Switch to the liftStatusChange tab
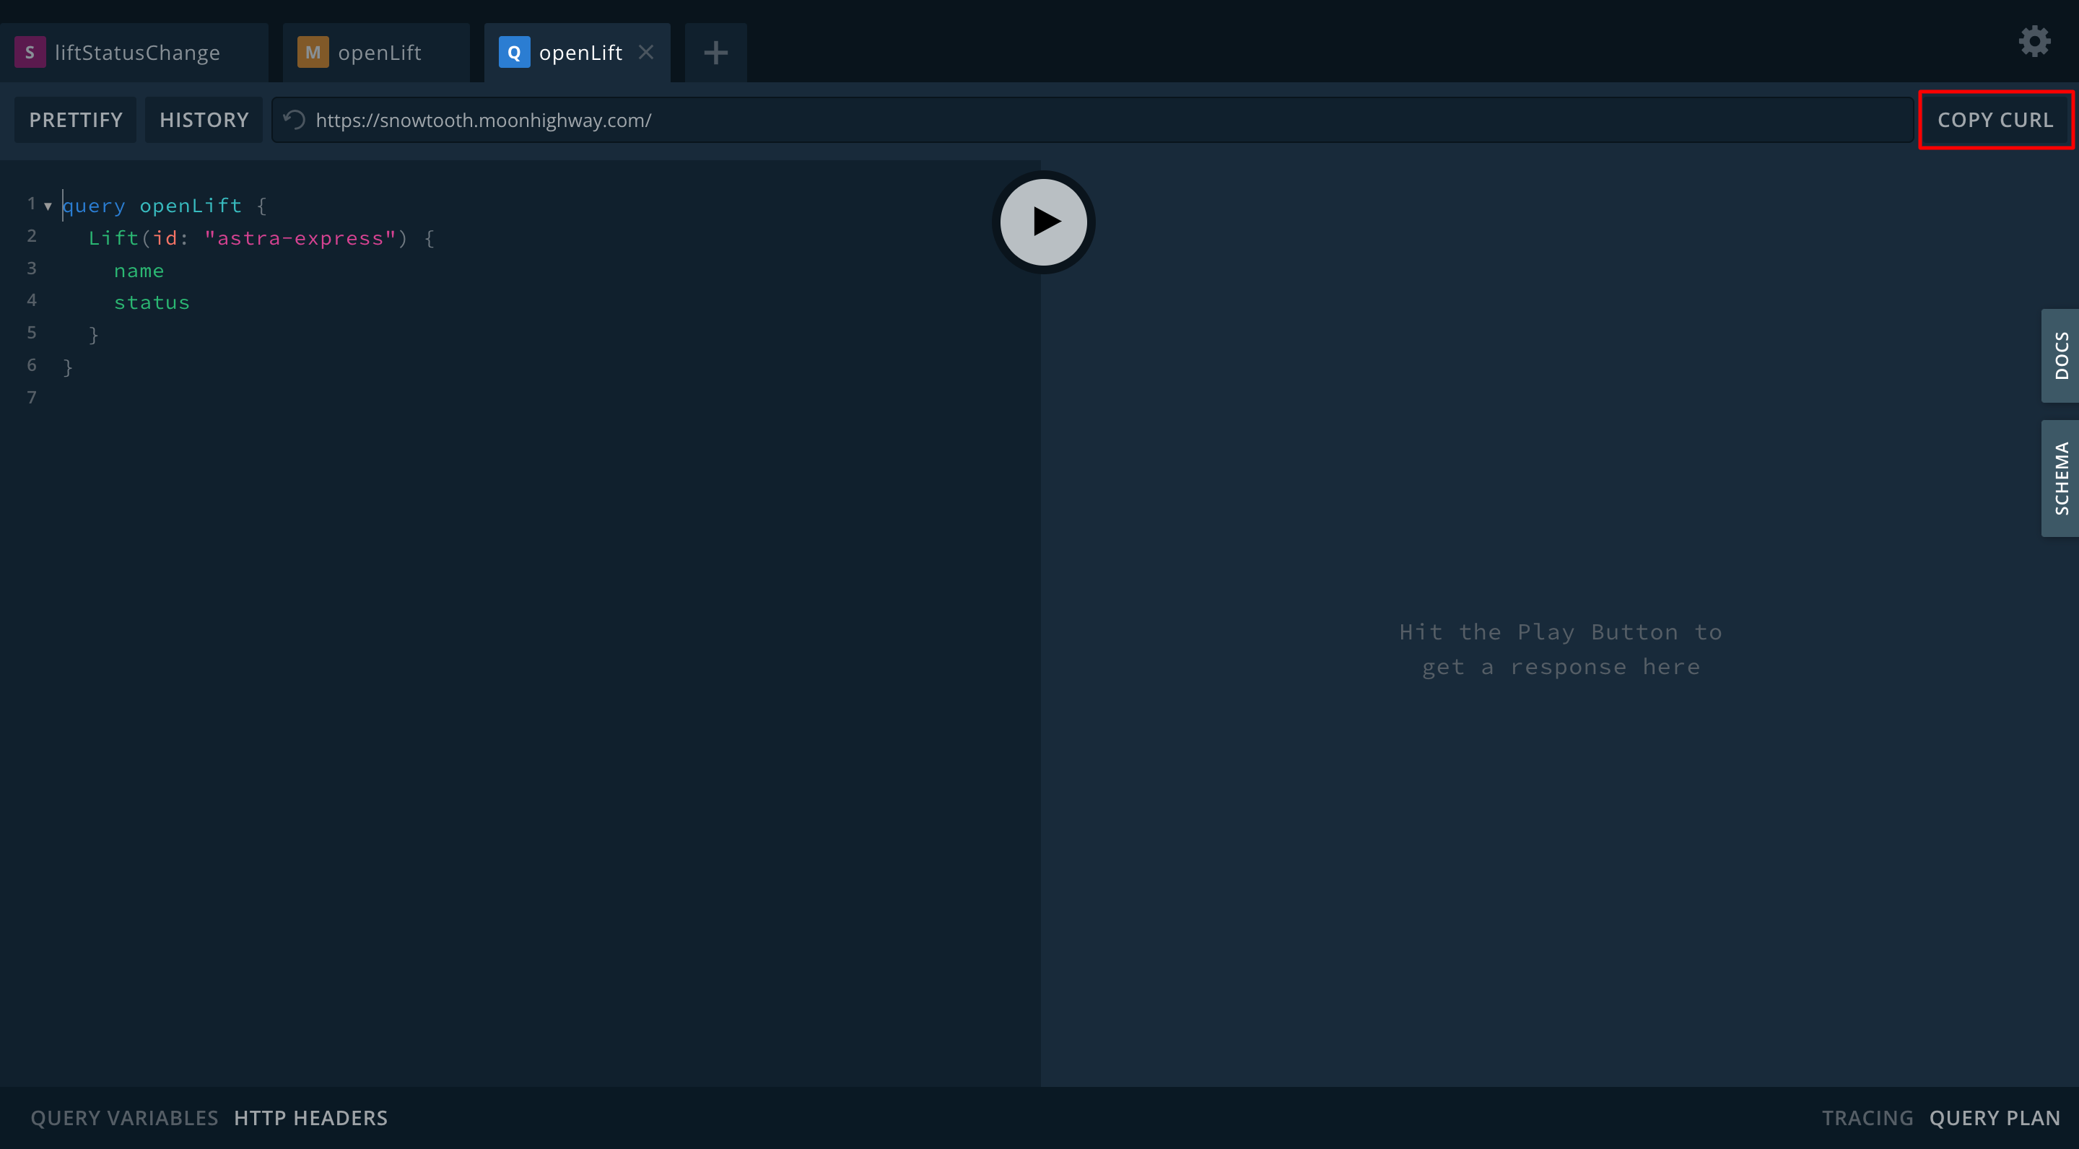This screenshot has height=1149, width=2079. 137,53
